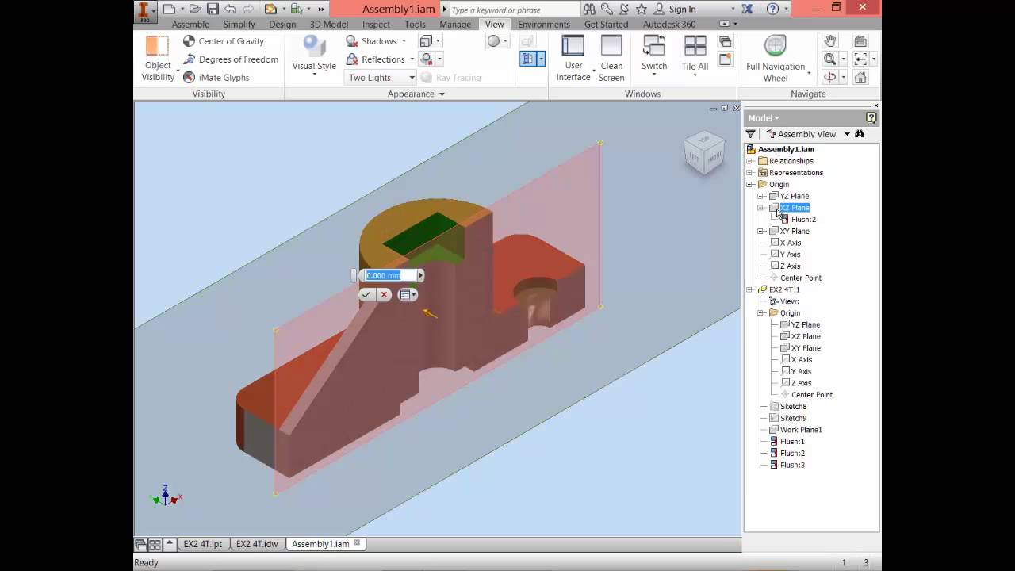Select Sketch8 in the browser tree
The image size is (1015, 571).
(793, 407)
